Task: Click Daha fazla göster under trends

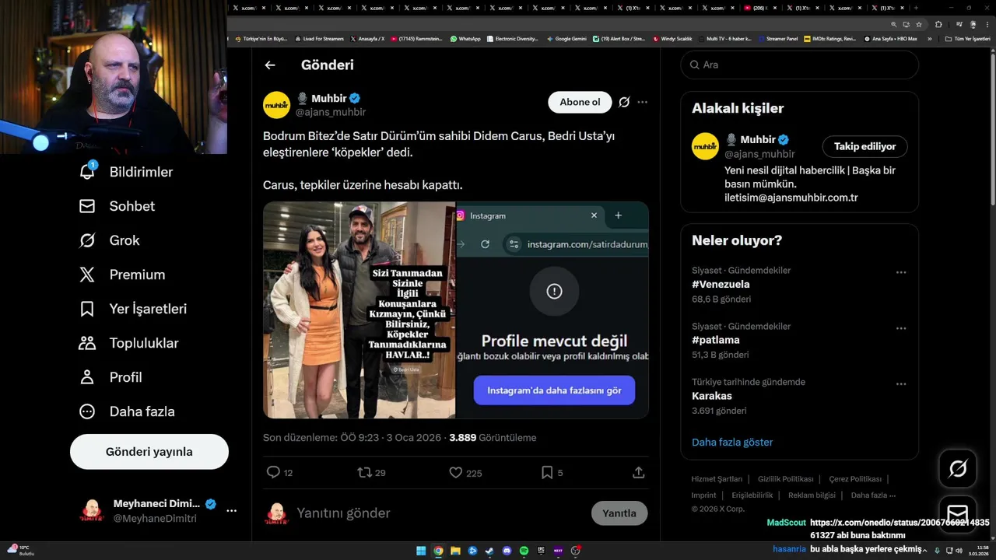Action: [x=732, y=442]
